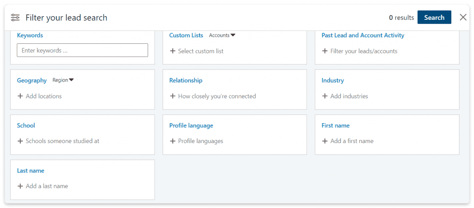Click plus icon beside Filter your leads/accounts
Screen dimensions: 474x208
(325, 51)
